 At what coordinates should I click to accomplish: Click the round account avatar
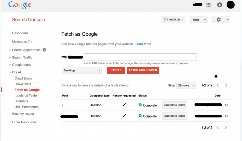pos(231,5)
